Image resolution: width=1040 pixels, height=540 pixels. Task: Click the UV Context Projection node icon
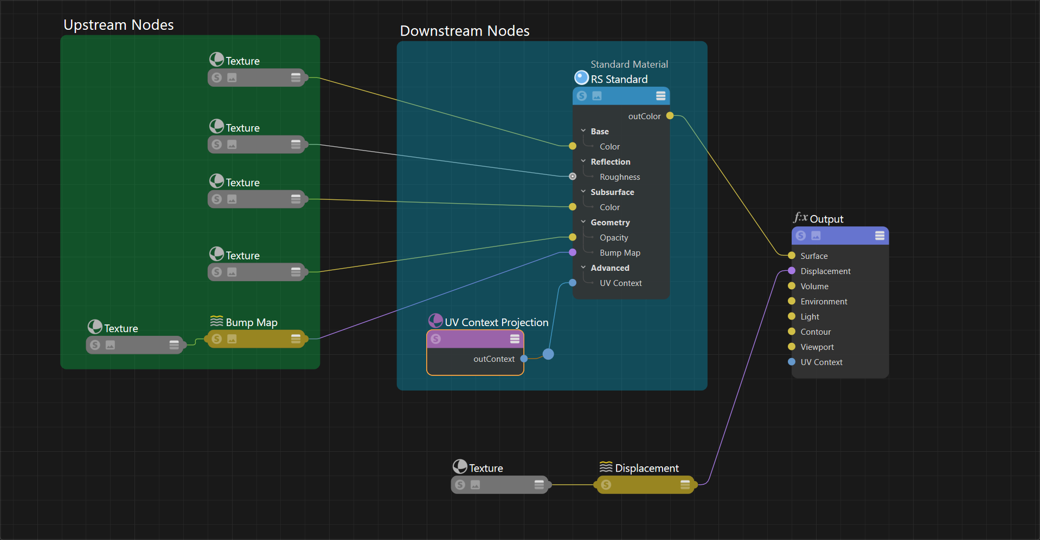click(435, 321)
